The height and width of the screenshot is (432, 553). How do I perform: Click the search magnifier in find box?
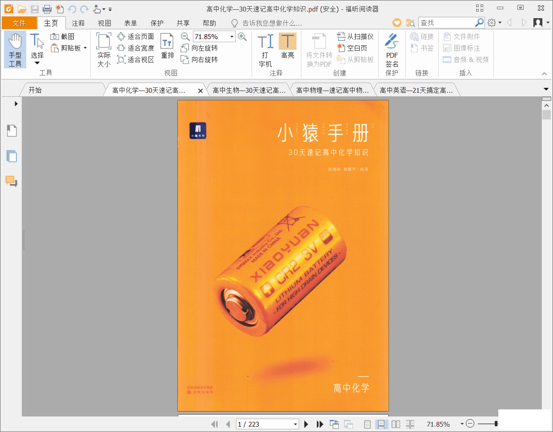(x=480, y=22)
